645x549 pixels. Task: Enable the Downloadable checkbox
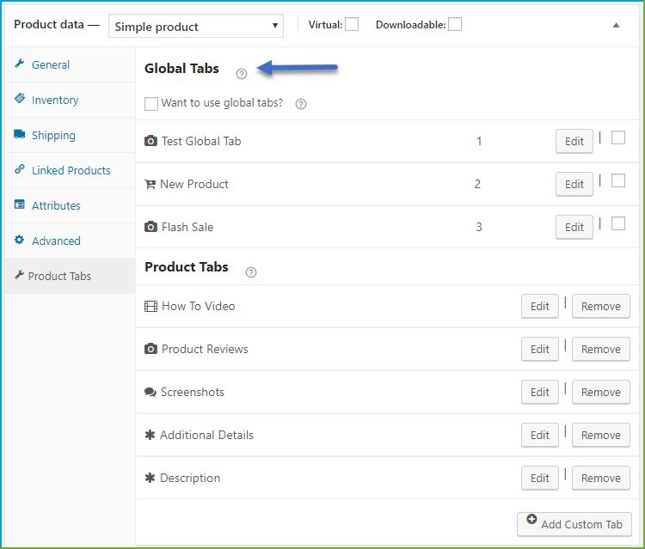[455, 24]
